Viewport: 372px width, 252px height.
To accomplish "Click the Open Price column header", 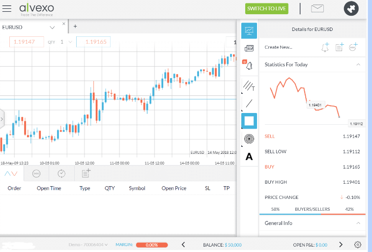I will tap(174, 188).
